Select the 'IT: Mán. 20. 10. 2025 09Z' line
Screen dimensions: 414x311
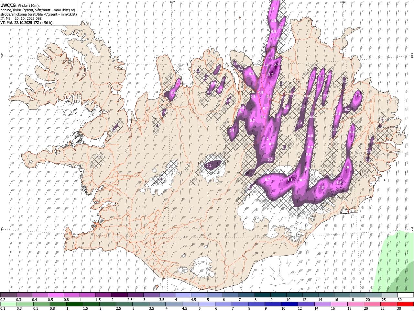coord(21,18)
